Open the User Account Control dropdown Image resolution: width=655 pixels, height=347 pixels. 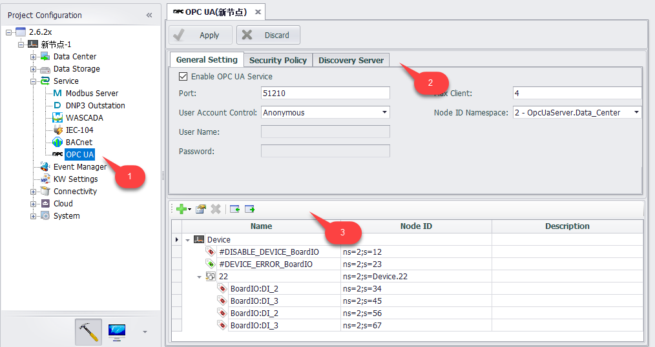coord(385,112)
